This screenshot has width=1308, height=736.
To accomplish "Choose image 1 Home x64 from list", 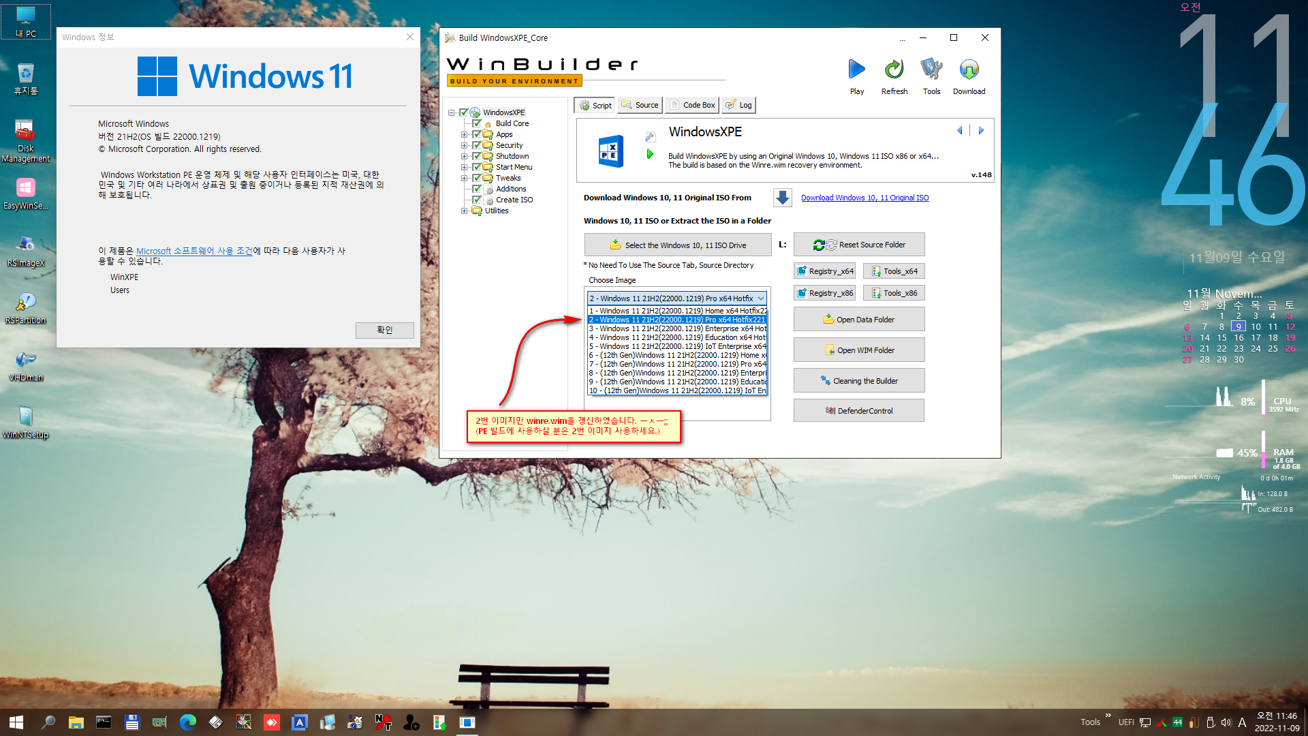I will coord(677,311).
